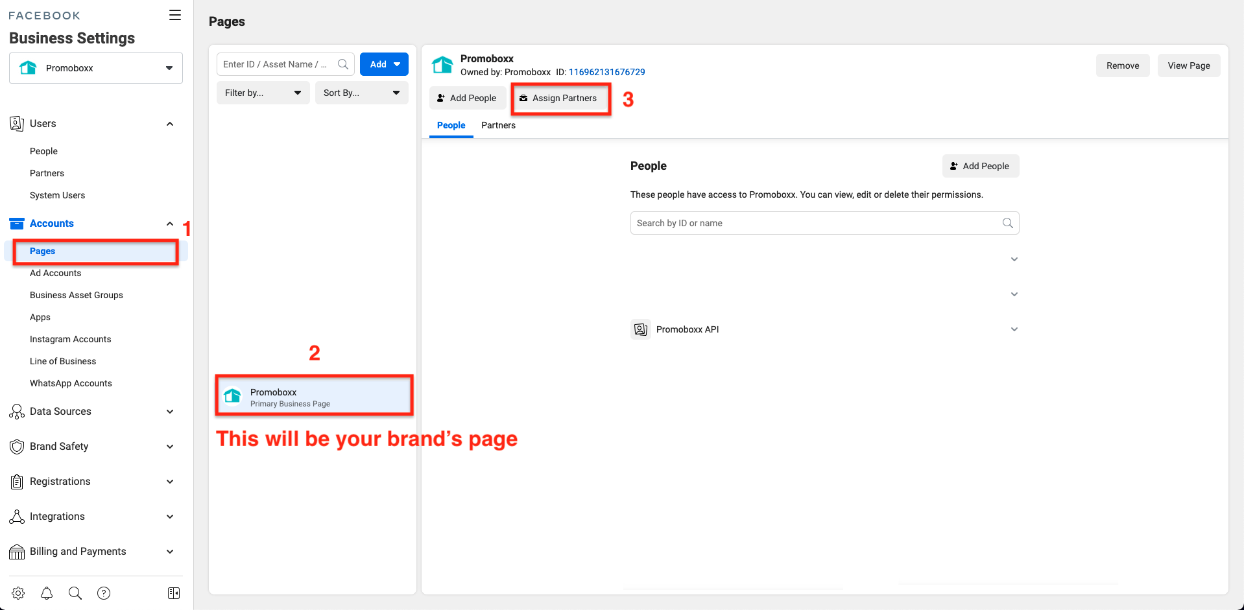Open the Sort By dropdown

362,93
